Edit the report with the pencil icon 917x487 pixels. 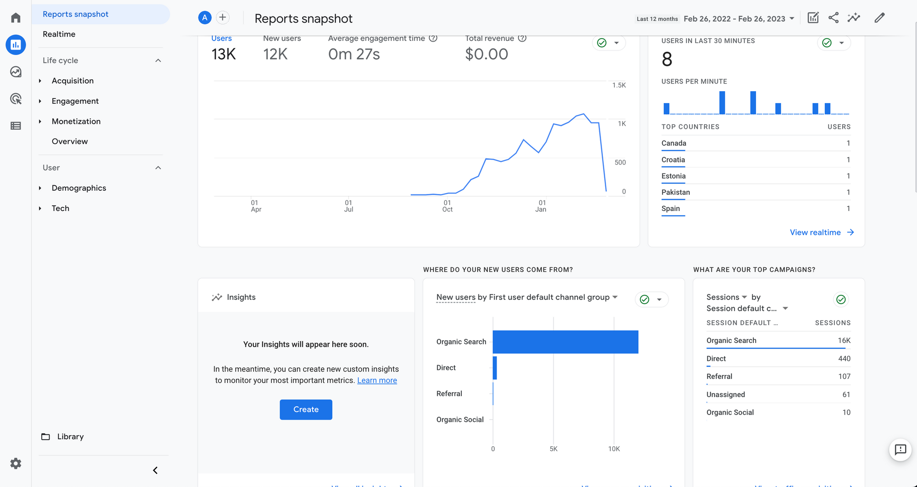[879, 17]
